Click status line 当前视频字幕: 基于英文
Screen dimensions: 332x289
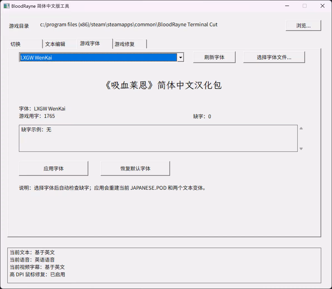[x=37, y=267]
